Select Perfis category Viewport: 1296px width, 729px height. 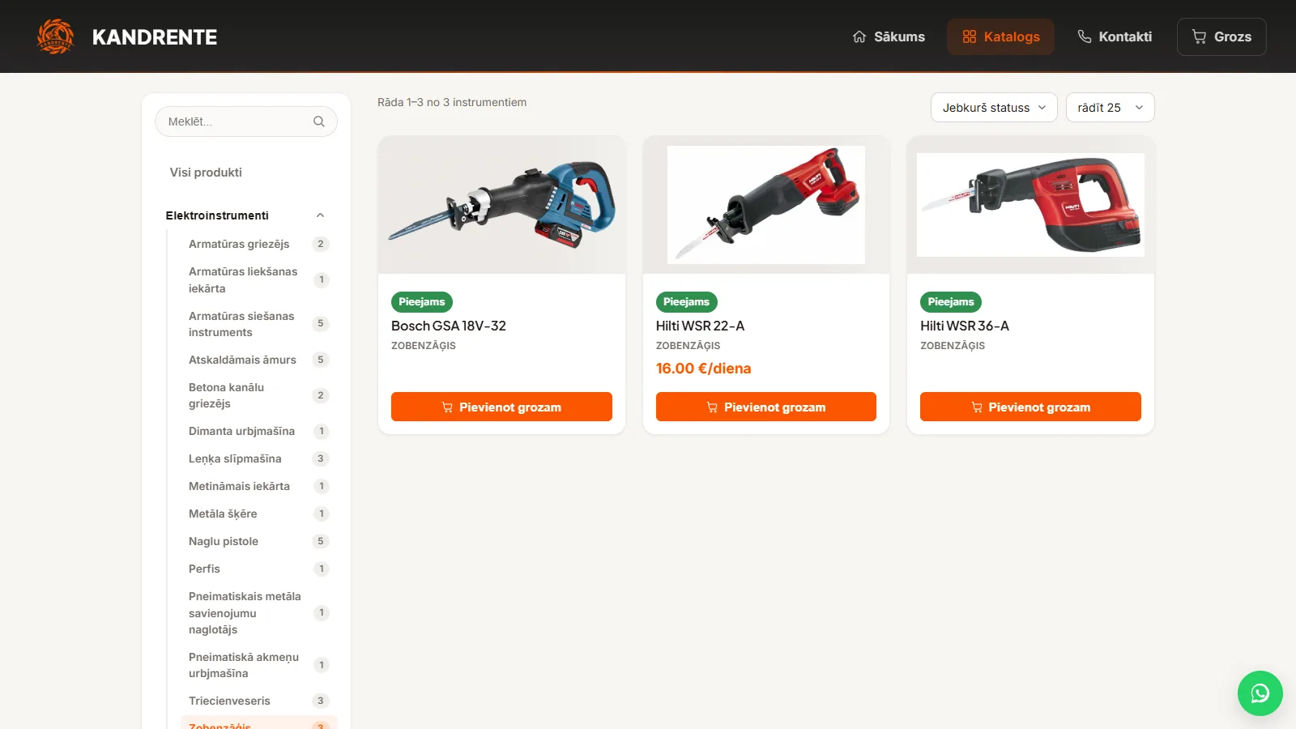point(258,569)
